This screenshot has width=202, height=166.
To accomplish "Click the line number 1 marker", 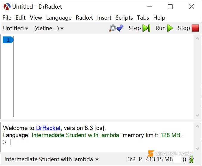I will pyautogui.click(x=8, y=40).
